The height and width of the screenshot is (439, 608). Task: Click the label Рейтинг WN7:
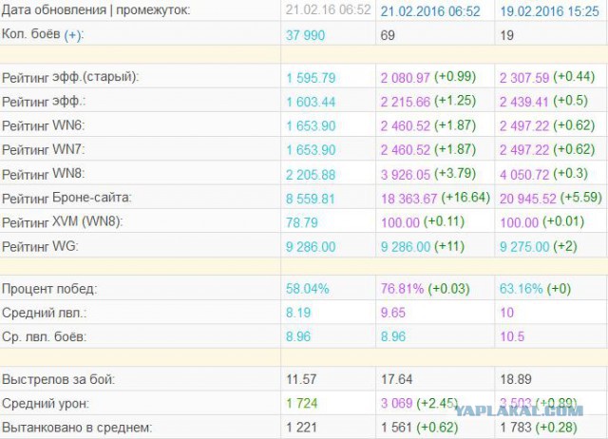coord(43,150)
